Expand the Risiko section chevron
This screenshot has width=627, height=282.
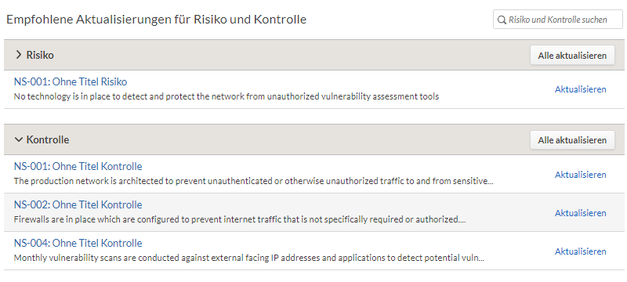(18, 55)
